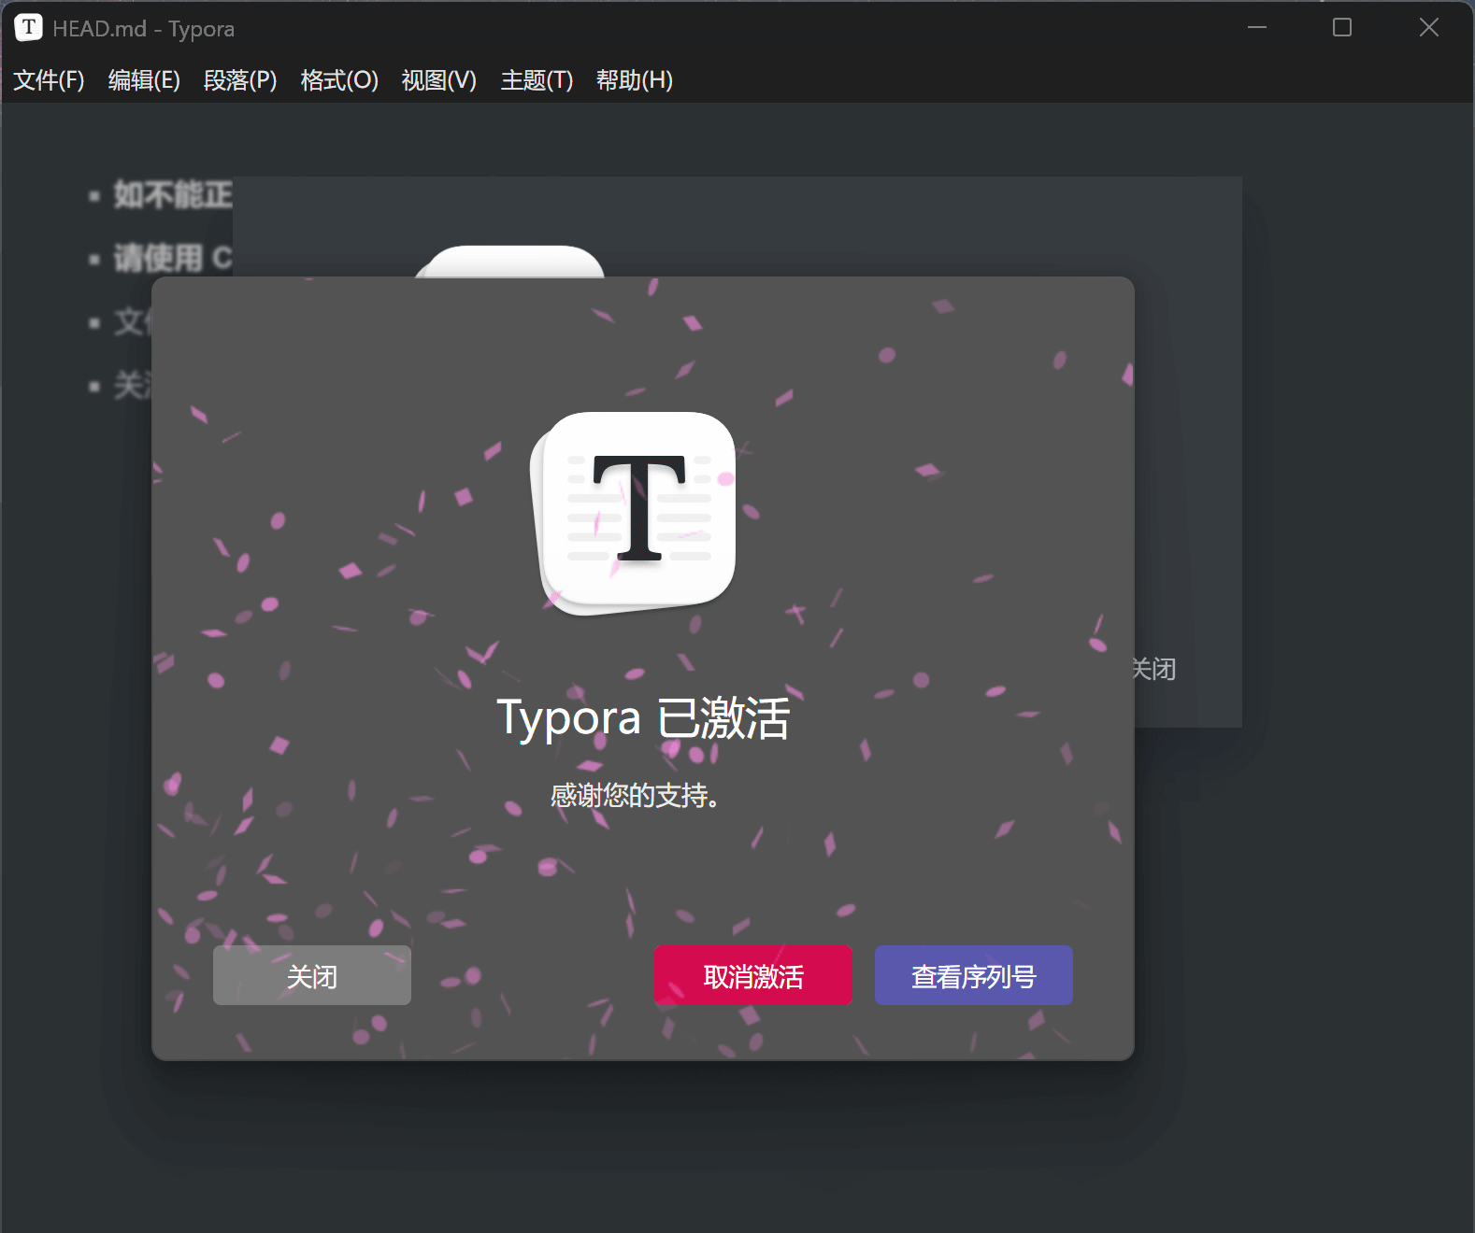
Task: Click the red 取消激活 button
Action: (x=753, y=975)
